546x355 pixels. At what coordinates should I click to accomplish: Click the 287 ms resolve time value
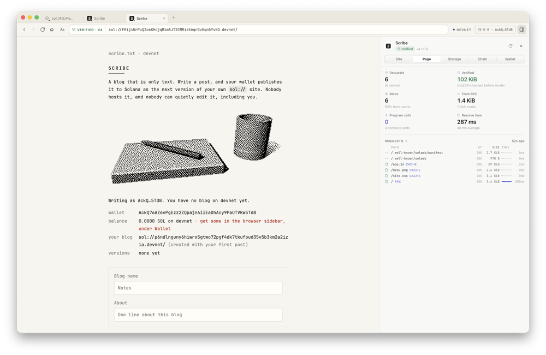click(467, 122)
